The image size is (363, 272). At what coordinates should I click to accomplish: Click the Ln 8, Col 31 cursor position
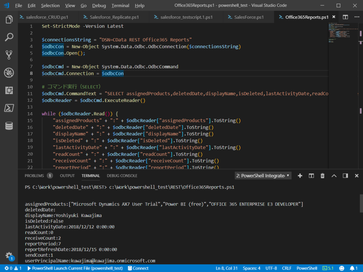click(x=227, y=268)
